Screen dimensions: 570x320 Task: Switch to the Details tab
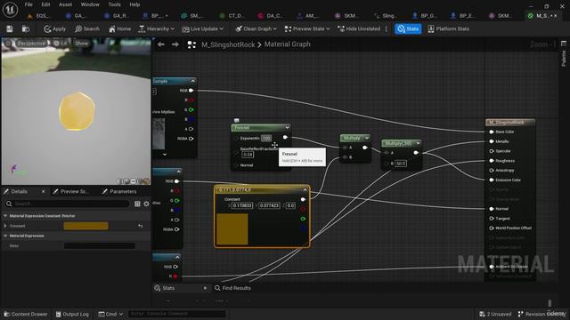click(x=19, y=191)
